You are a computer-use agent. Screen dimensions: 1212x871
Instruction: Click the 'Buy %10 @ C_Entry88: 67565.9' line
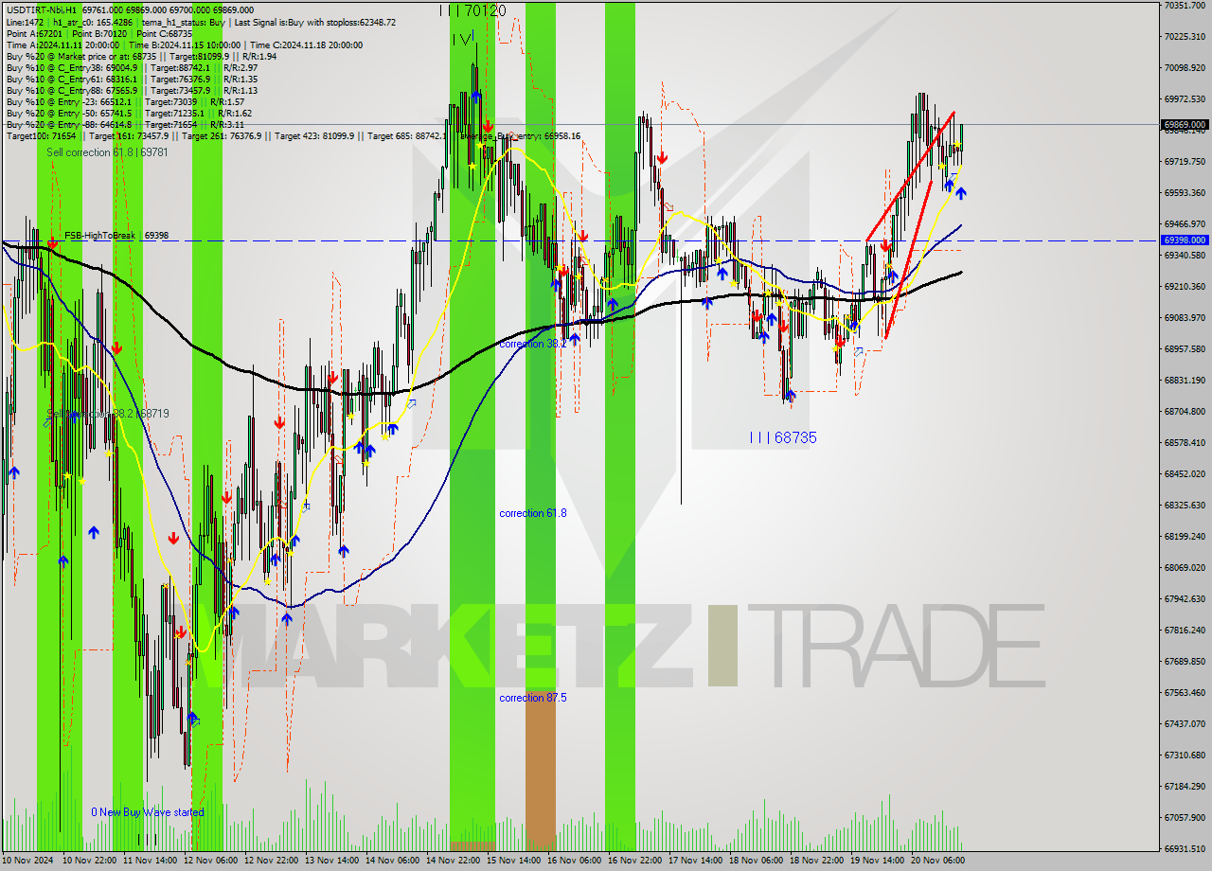[x=132, y=90]
